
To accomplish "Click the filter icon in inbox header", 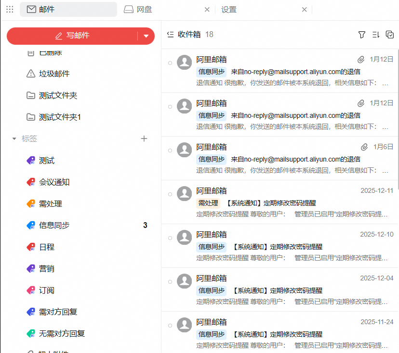I will pos(362,35).
